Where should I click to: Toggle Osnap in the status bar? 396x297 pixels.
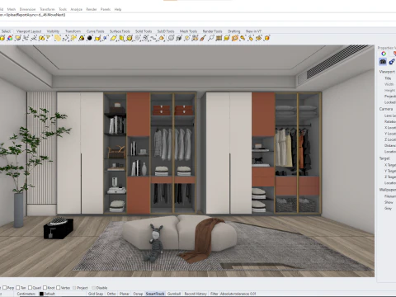[x=138, y=294]
